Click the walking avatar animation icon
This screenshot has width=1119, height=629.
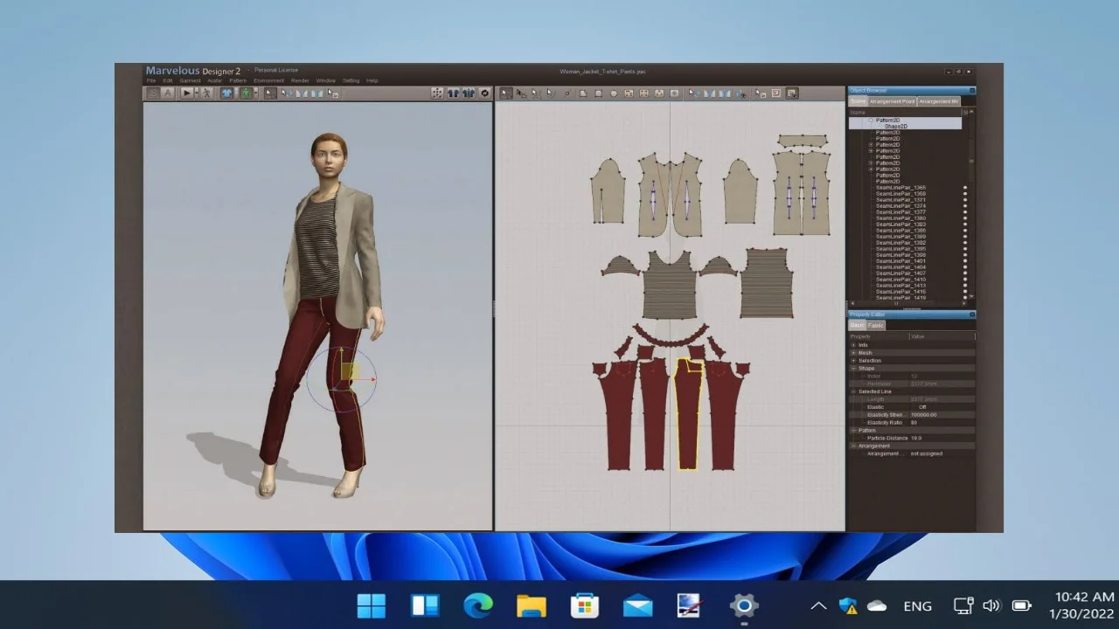pos(206,93)
